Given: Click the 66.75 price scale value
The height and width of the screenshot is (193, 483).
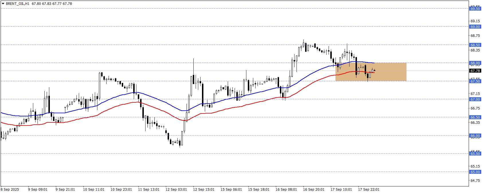Looking at the screenshot, I should coord(475,108).
